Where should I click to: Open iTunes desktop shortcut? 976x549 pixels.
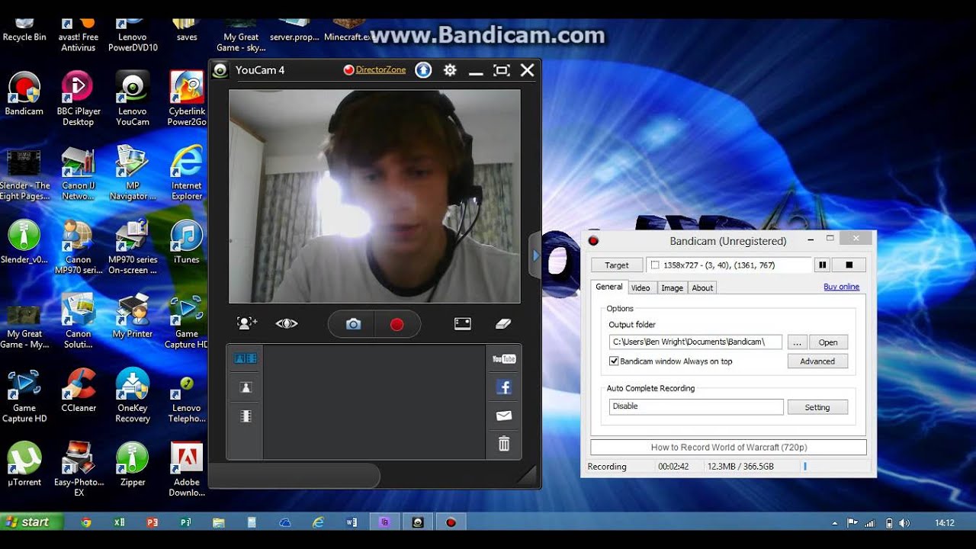[x=187, y=242]
